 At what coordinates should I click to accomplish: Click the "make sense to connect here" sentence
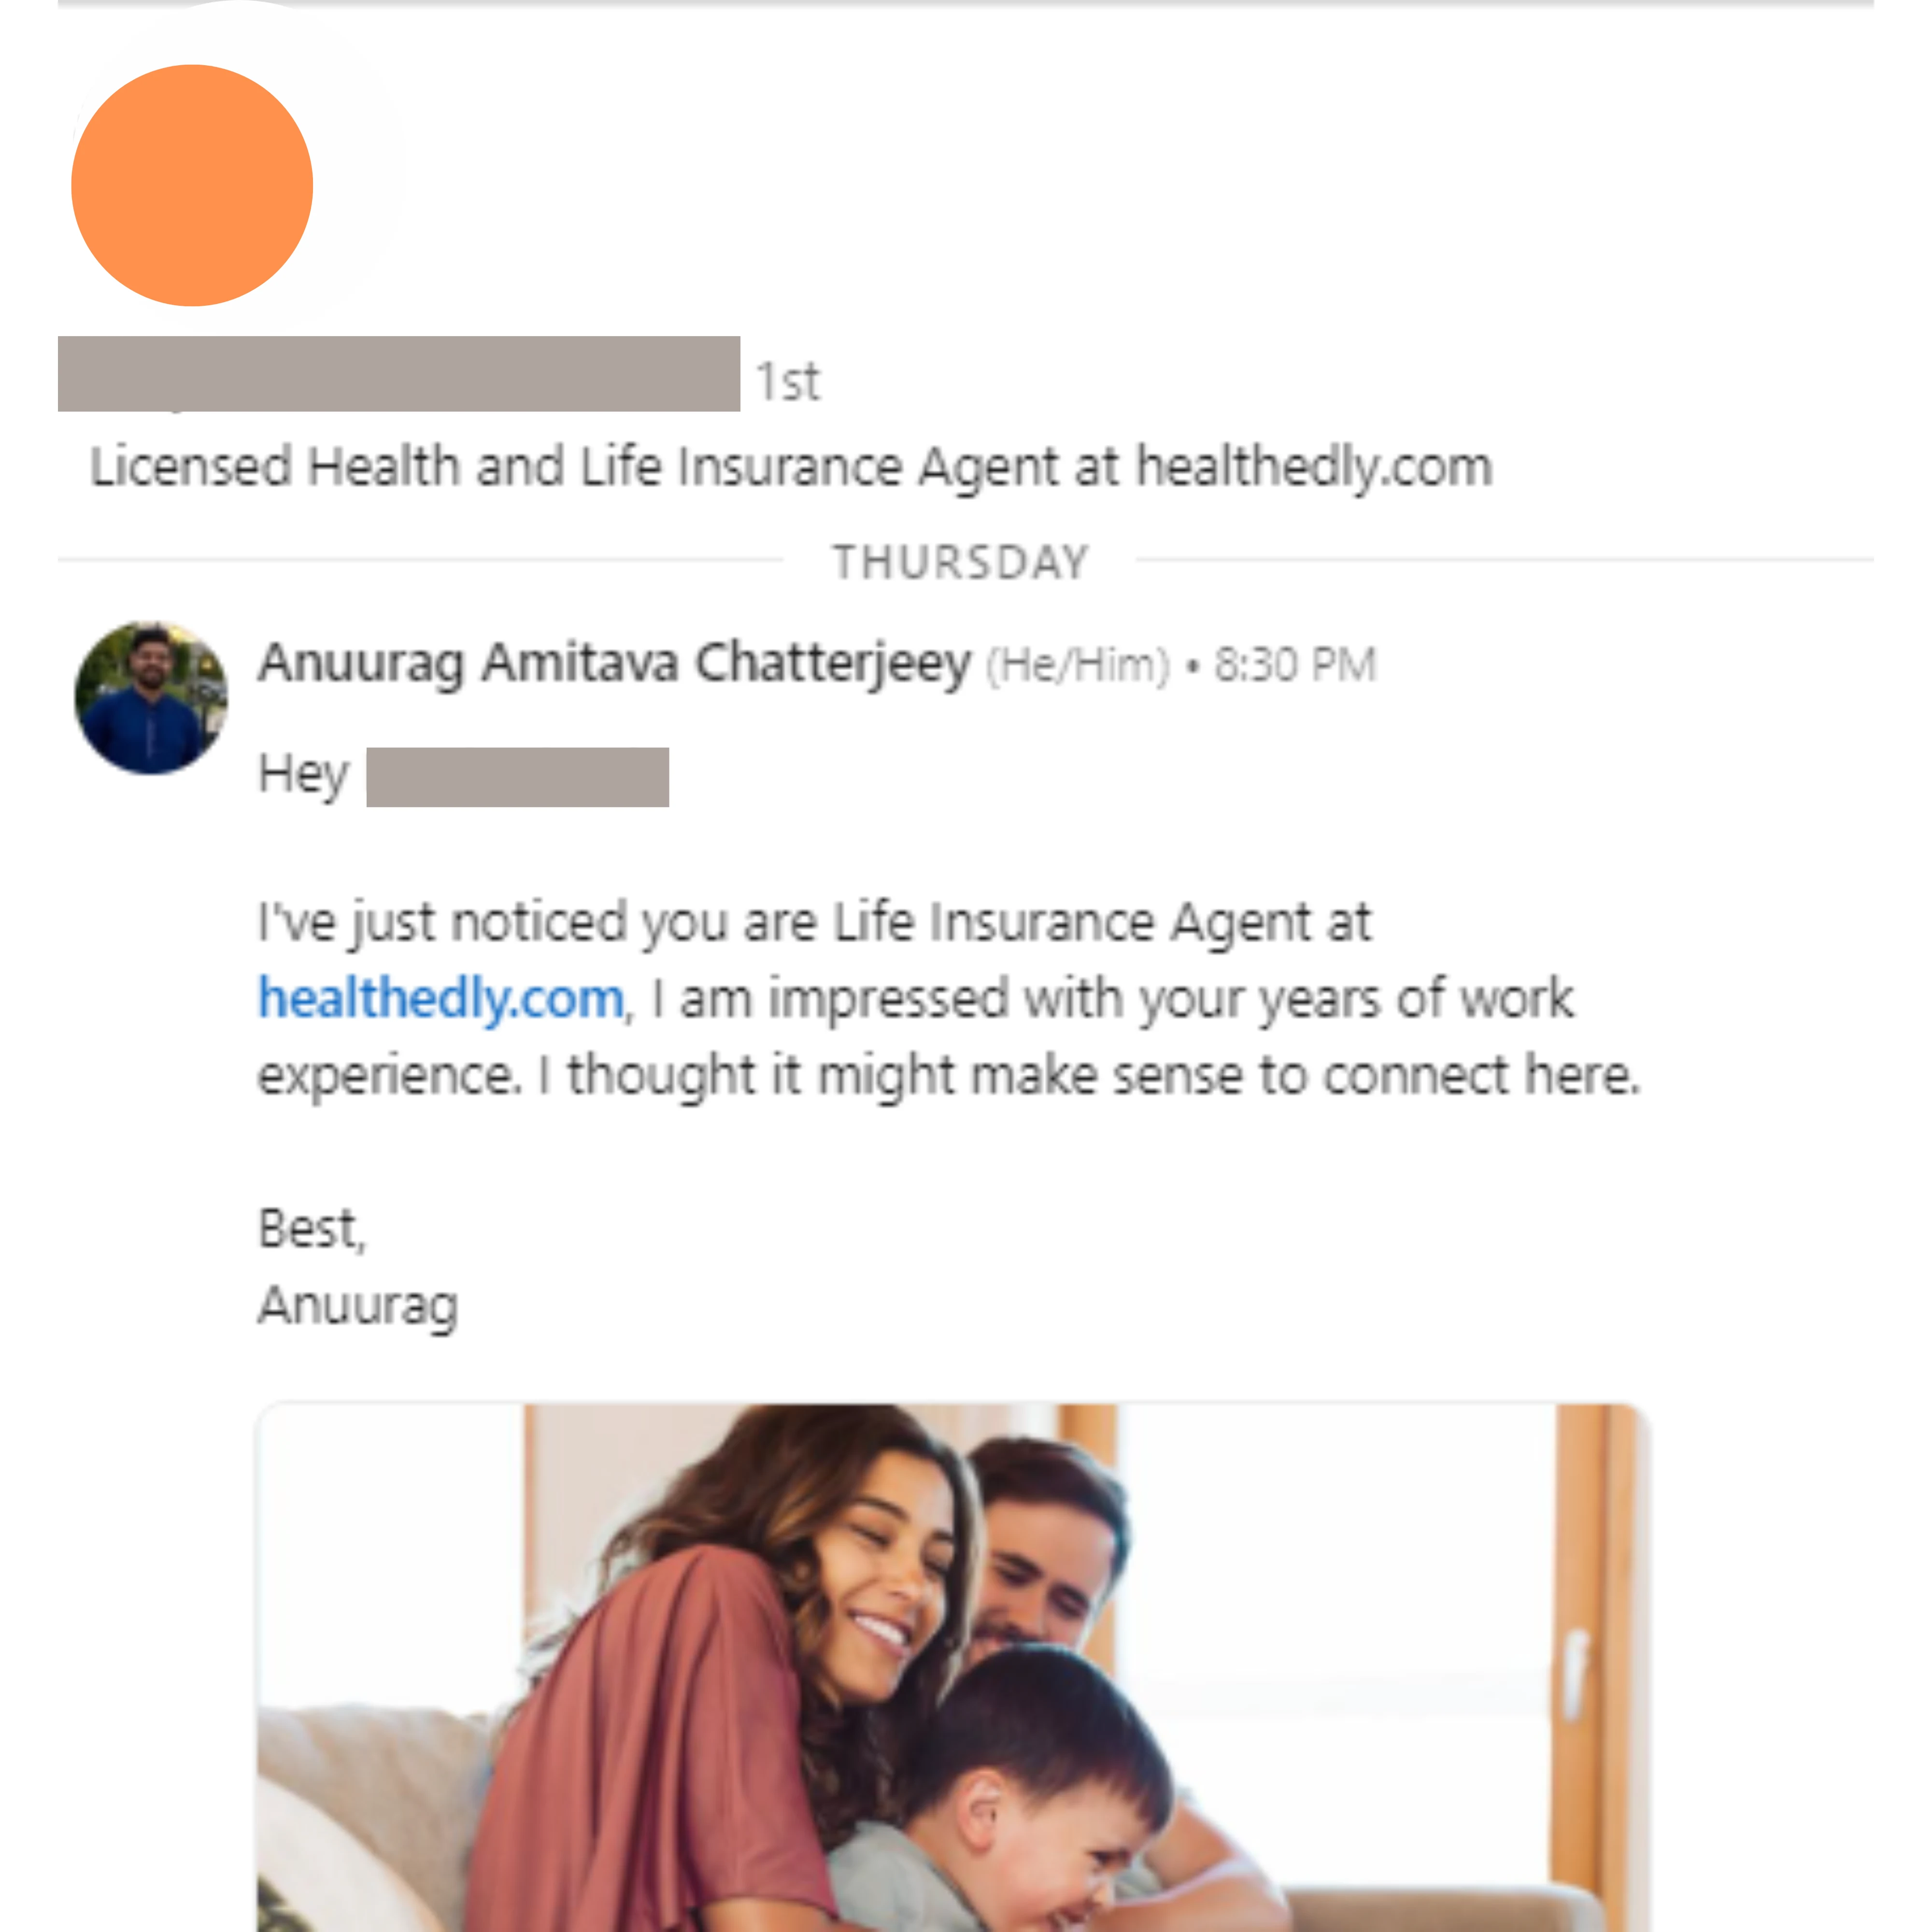[1089, 1076]
